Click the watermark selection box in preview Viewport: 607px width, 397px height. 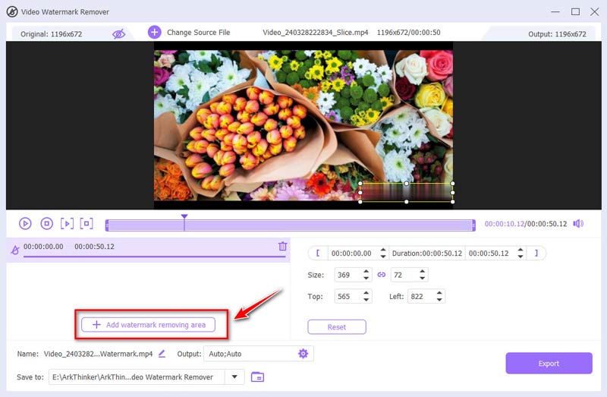(x=407, y=193)
